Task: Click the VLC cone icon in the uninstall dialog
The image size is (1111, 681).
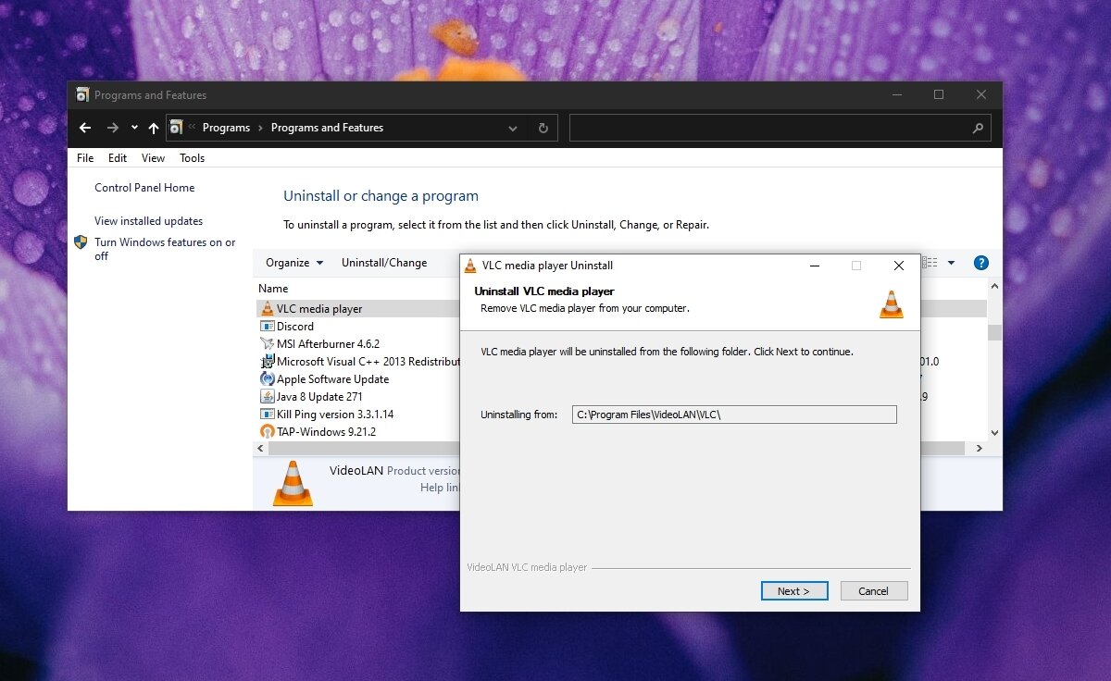Action: (x=891, y=305)
